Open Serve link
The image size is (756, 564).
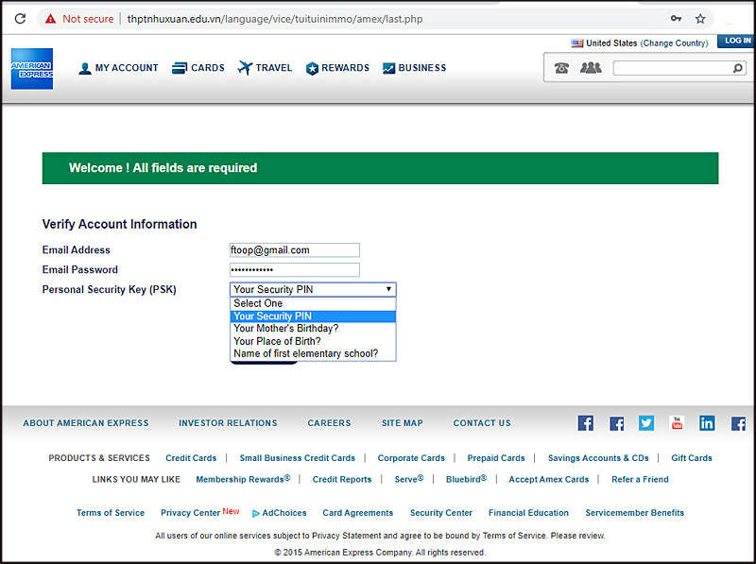(409, 479)
